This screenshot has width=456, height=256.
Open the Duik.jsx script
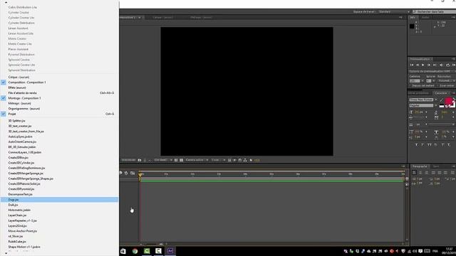59,205
